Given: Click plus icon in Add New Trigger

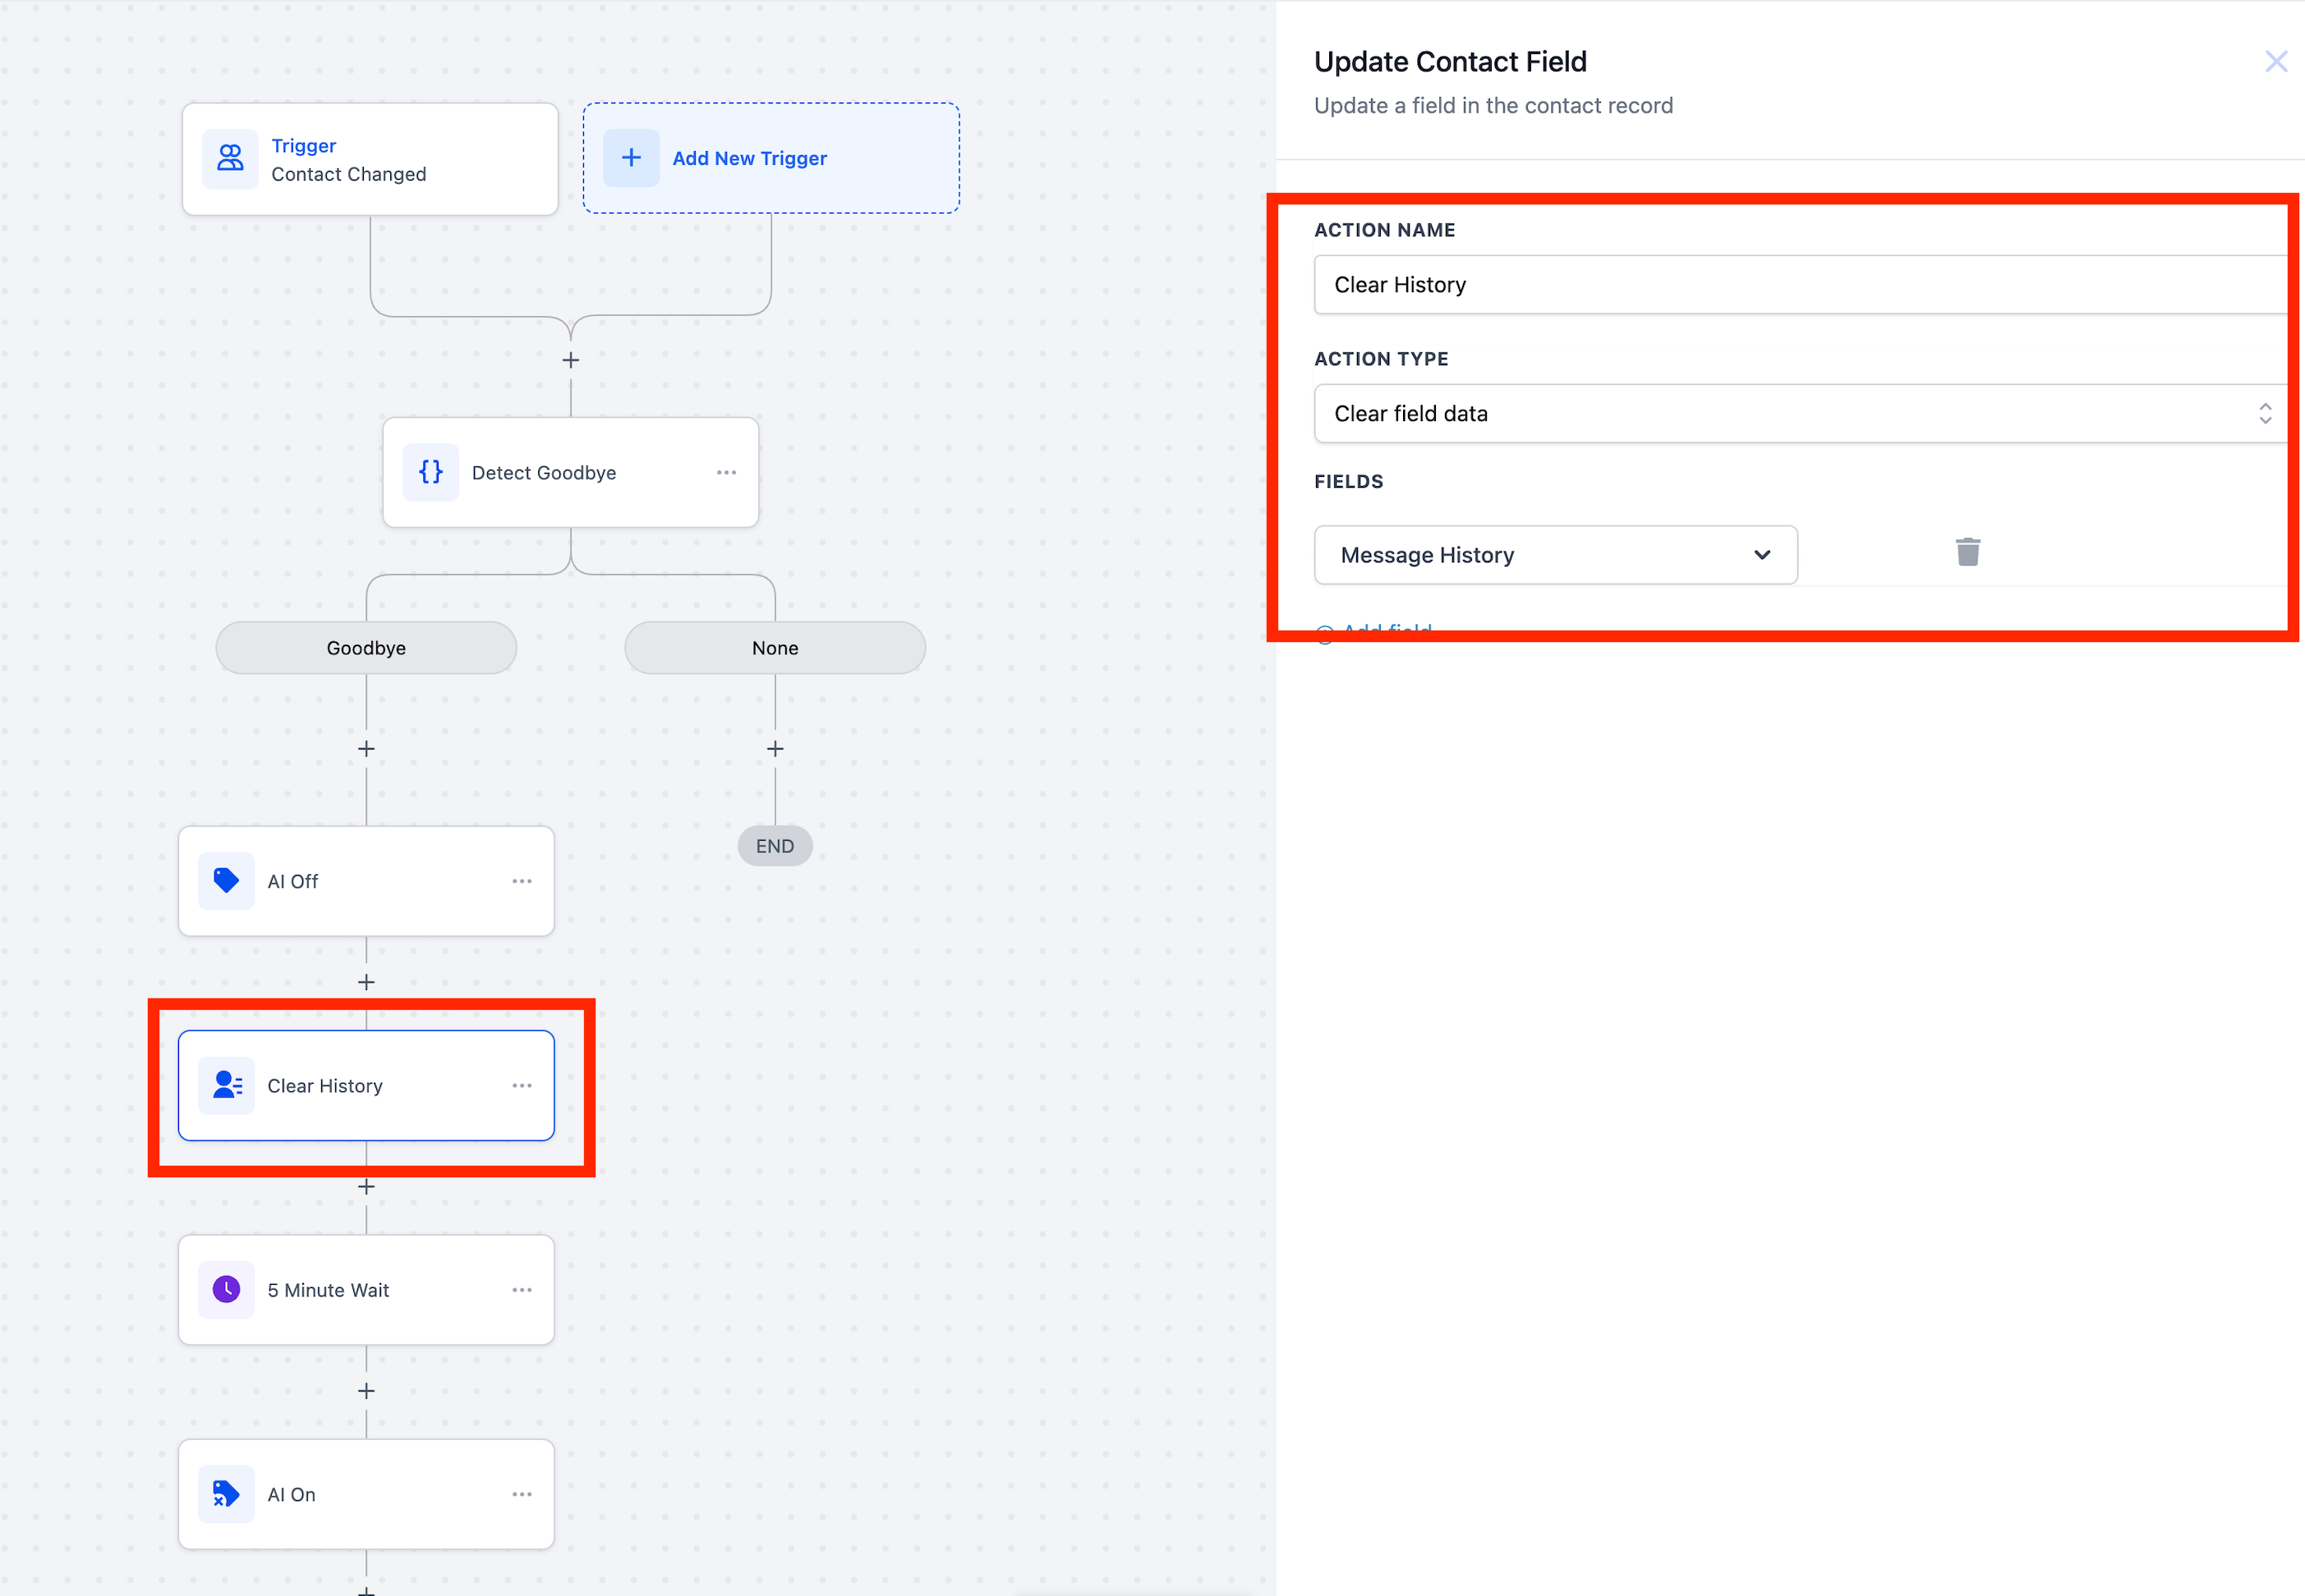Looking at the screenshot, I should (x=631, y=158).
